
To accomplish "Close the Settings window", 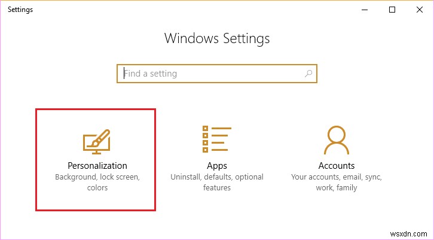I will tap(420, 10).
